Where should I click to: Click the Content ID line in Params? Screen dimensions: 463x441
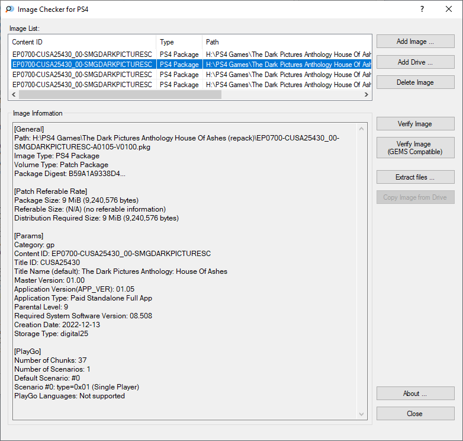[x=112, y=254]
